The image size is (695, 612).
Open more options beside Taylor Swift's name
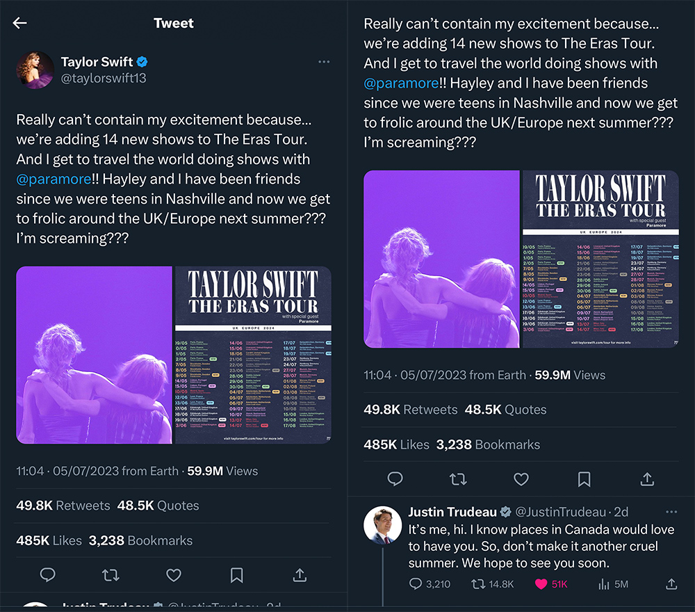[324, 62]
